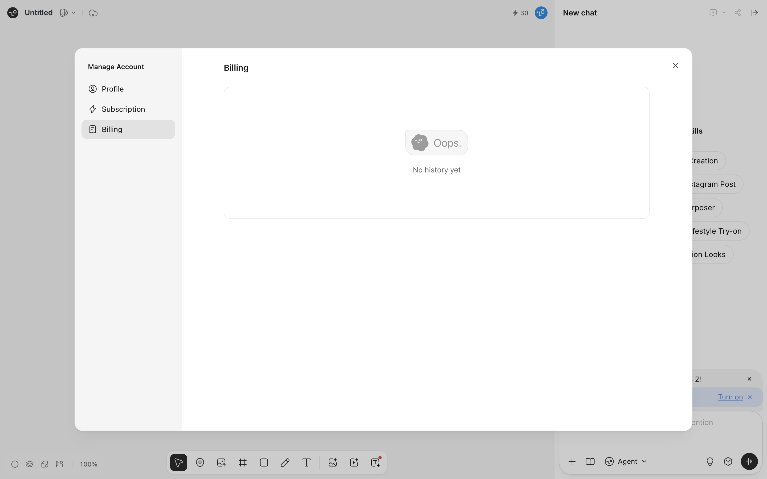Viewport: 767px width, 479px height.
Task: Dismiss the notification ending in 2!
Action: [x=749, y=379]
